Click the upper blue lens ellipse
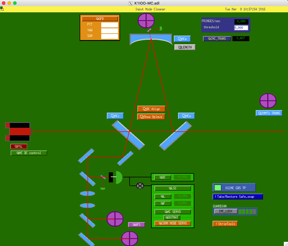 point(87,193)
